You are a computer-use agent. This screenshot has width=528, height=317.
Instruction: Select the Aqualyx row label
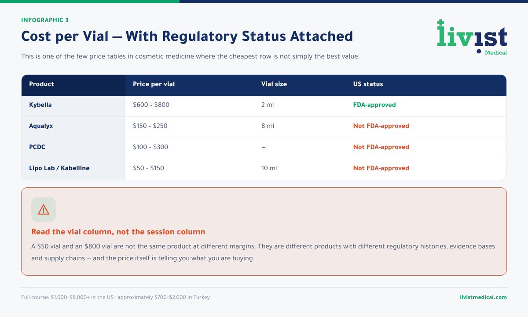(41, 126)
